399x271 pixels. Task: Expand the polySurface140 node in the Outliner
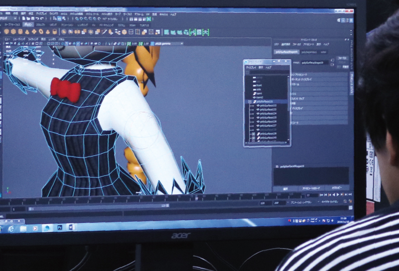[x=253, y=138]
